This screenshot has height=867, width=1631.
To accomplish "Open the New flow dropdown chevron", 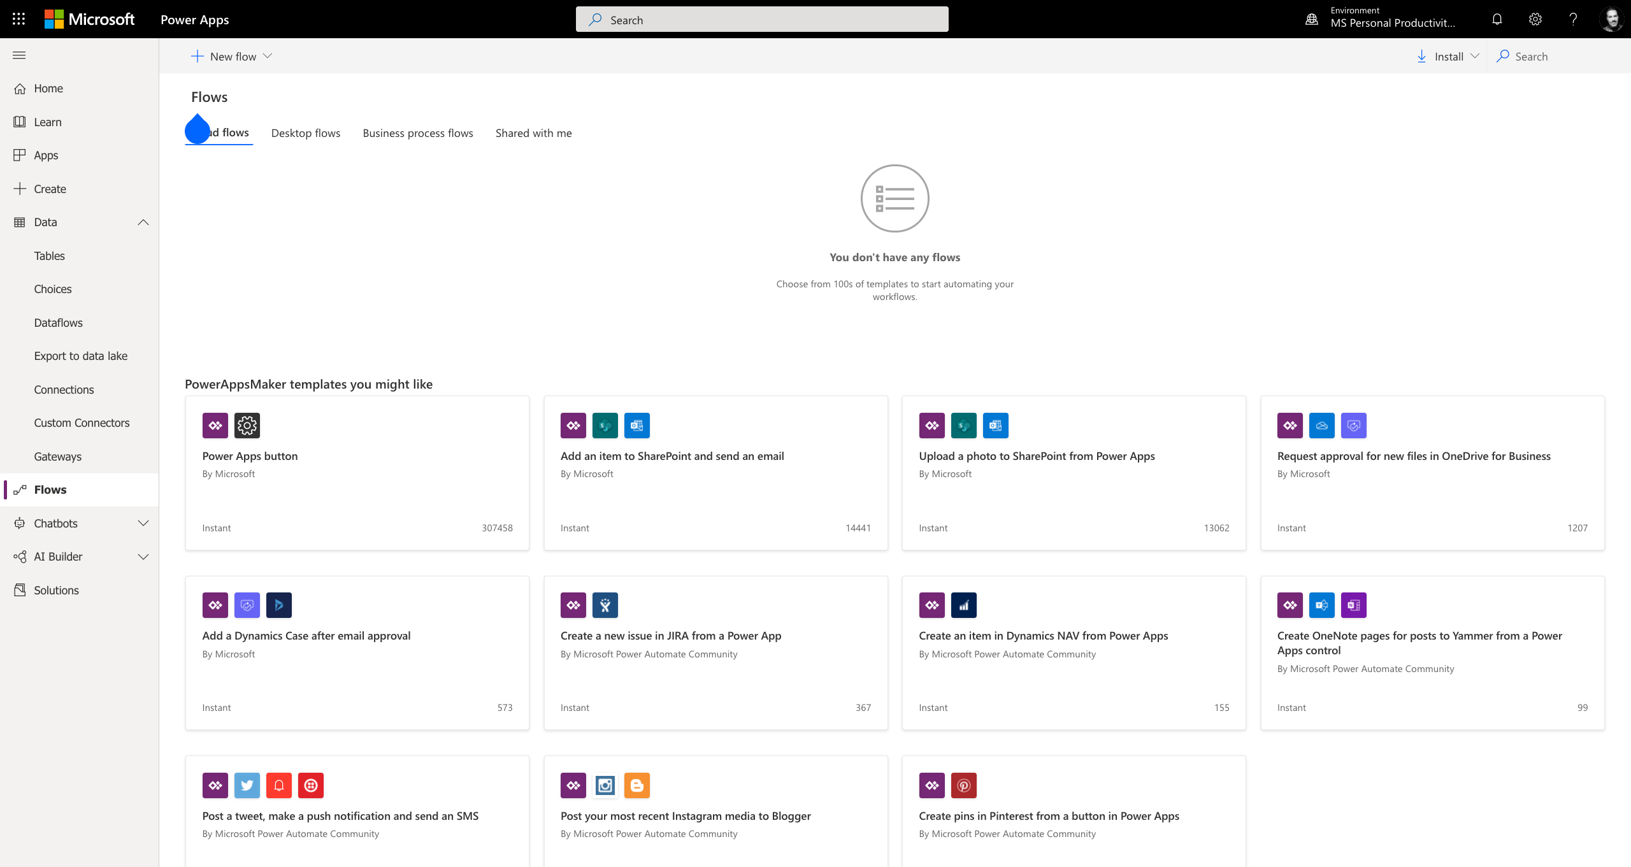I will (x=268, y=56).
